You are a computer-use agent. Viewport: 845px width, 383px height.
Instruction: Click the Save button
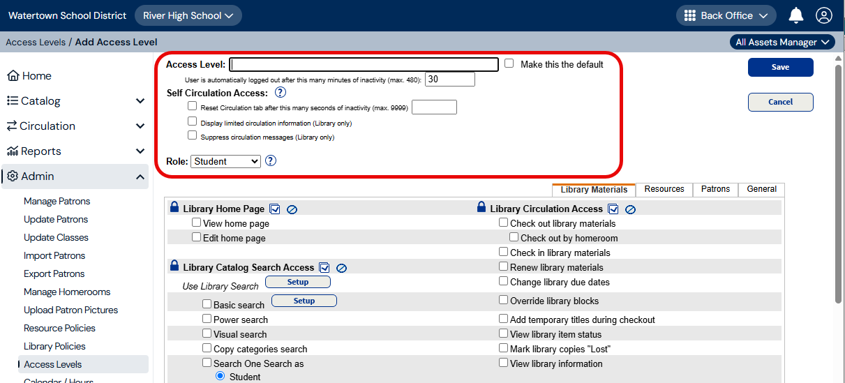coord(780,67)
